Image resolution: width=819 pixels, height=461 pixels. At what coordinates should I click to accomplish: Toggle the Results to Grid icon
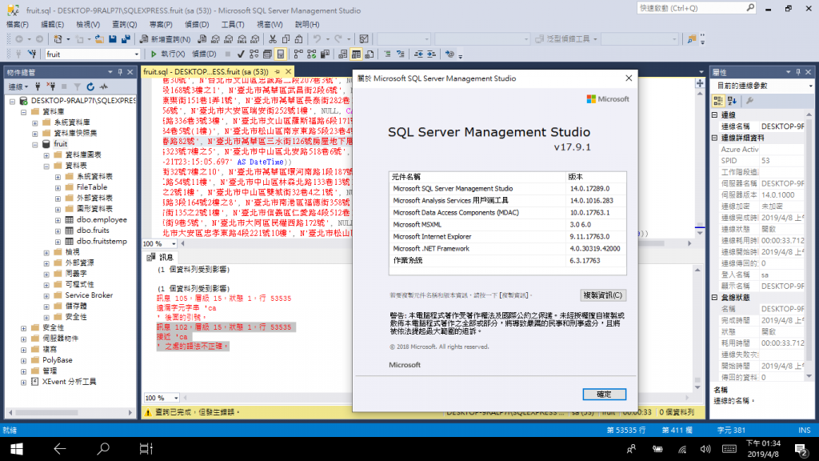[x=356, y=54]
